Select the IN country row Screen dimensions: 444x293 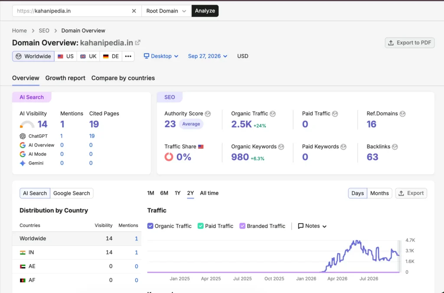[77, 253]
